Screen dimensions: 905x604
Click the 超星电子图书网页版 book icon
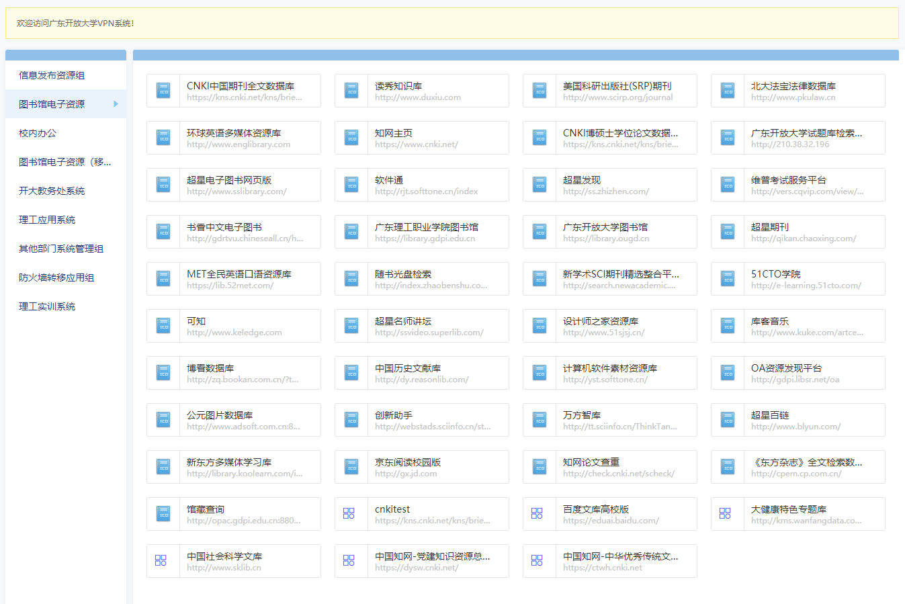pos(163,185)
